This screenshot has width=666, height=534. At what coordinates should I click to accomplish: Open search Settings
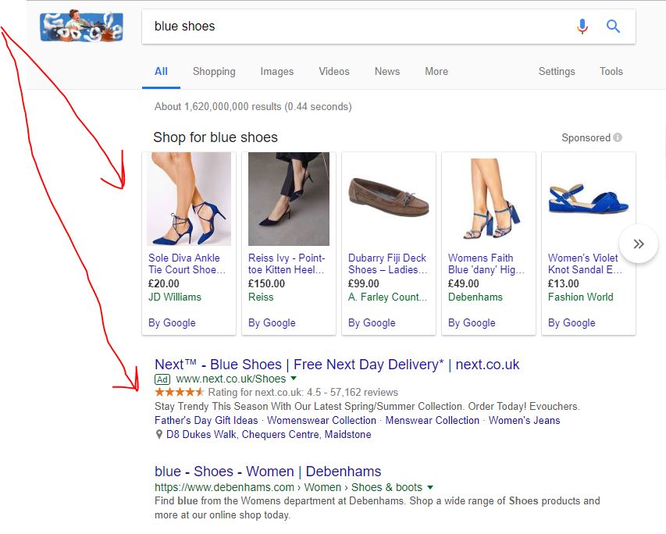click(x=556, y=71)
